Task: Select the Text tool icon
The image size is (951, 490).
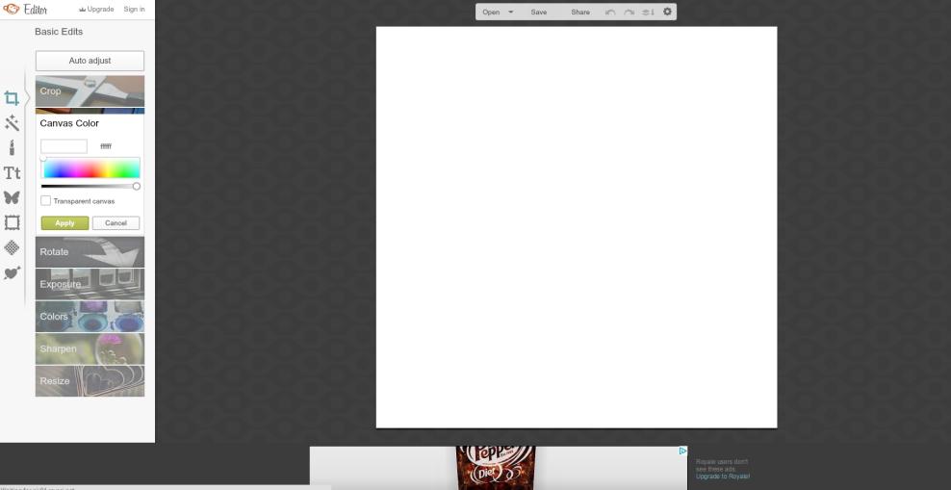Action: [x=13, y=172]
